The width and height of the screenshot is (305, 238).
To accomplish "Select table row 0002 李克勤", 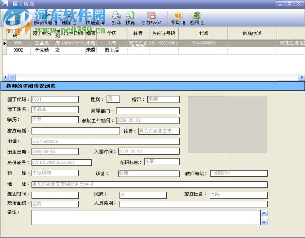I will [x=153, y=50].
